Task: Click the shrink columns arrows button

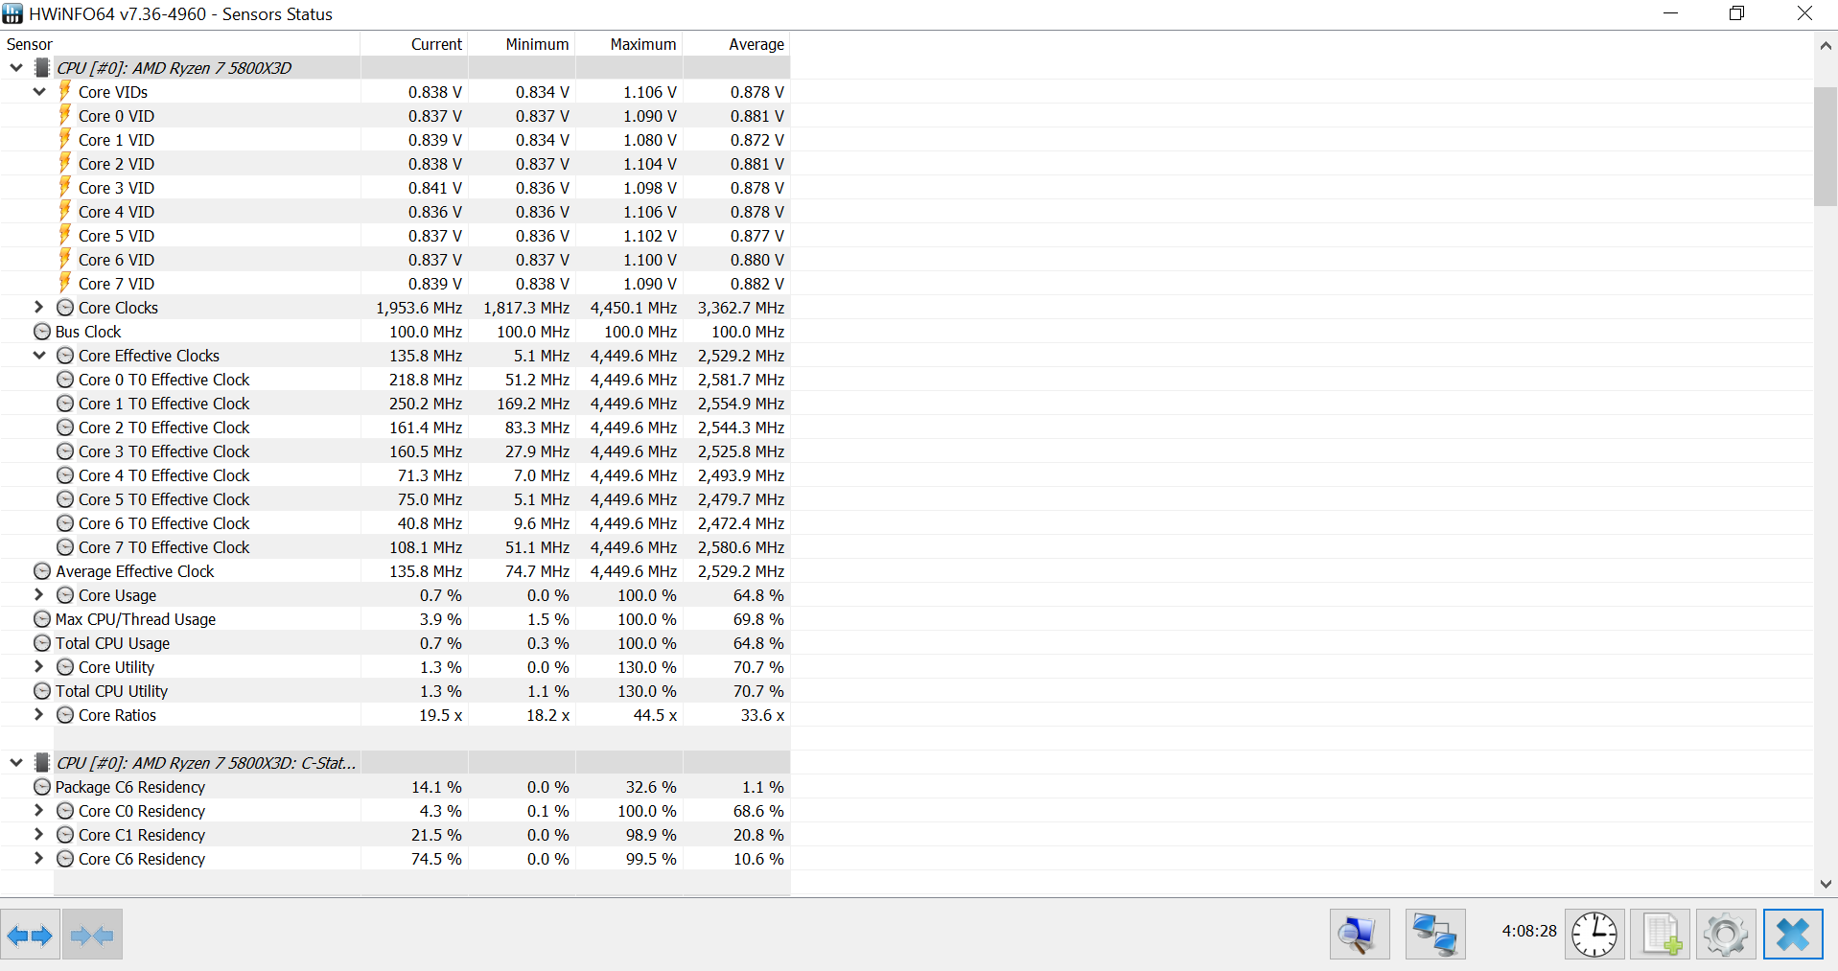Action: [92, 935]
